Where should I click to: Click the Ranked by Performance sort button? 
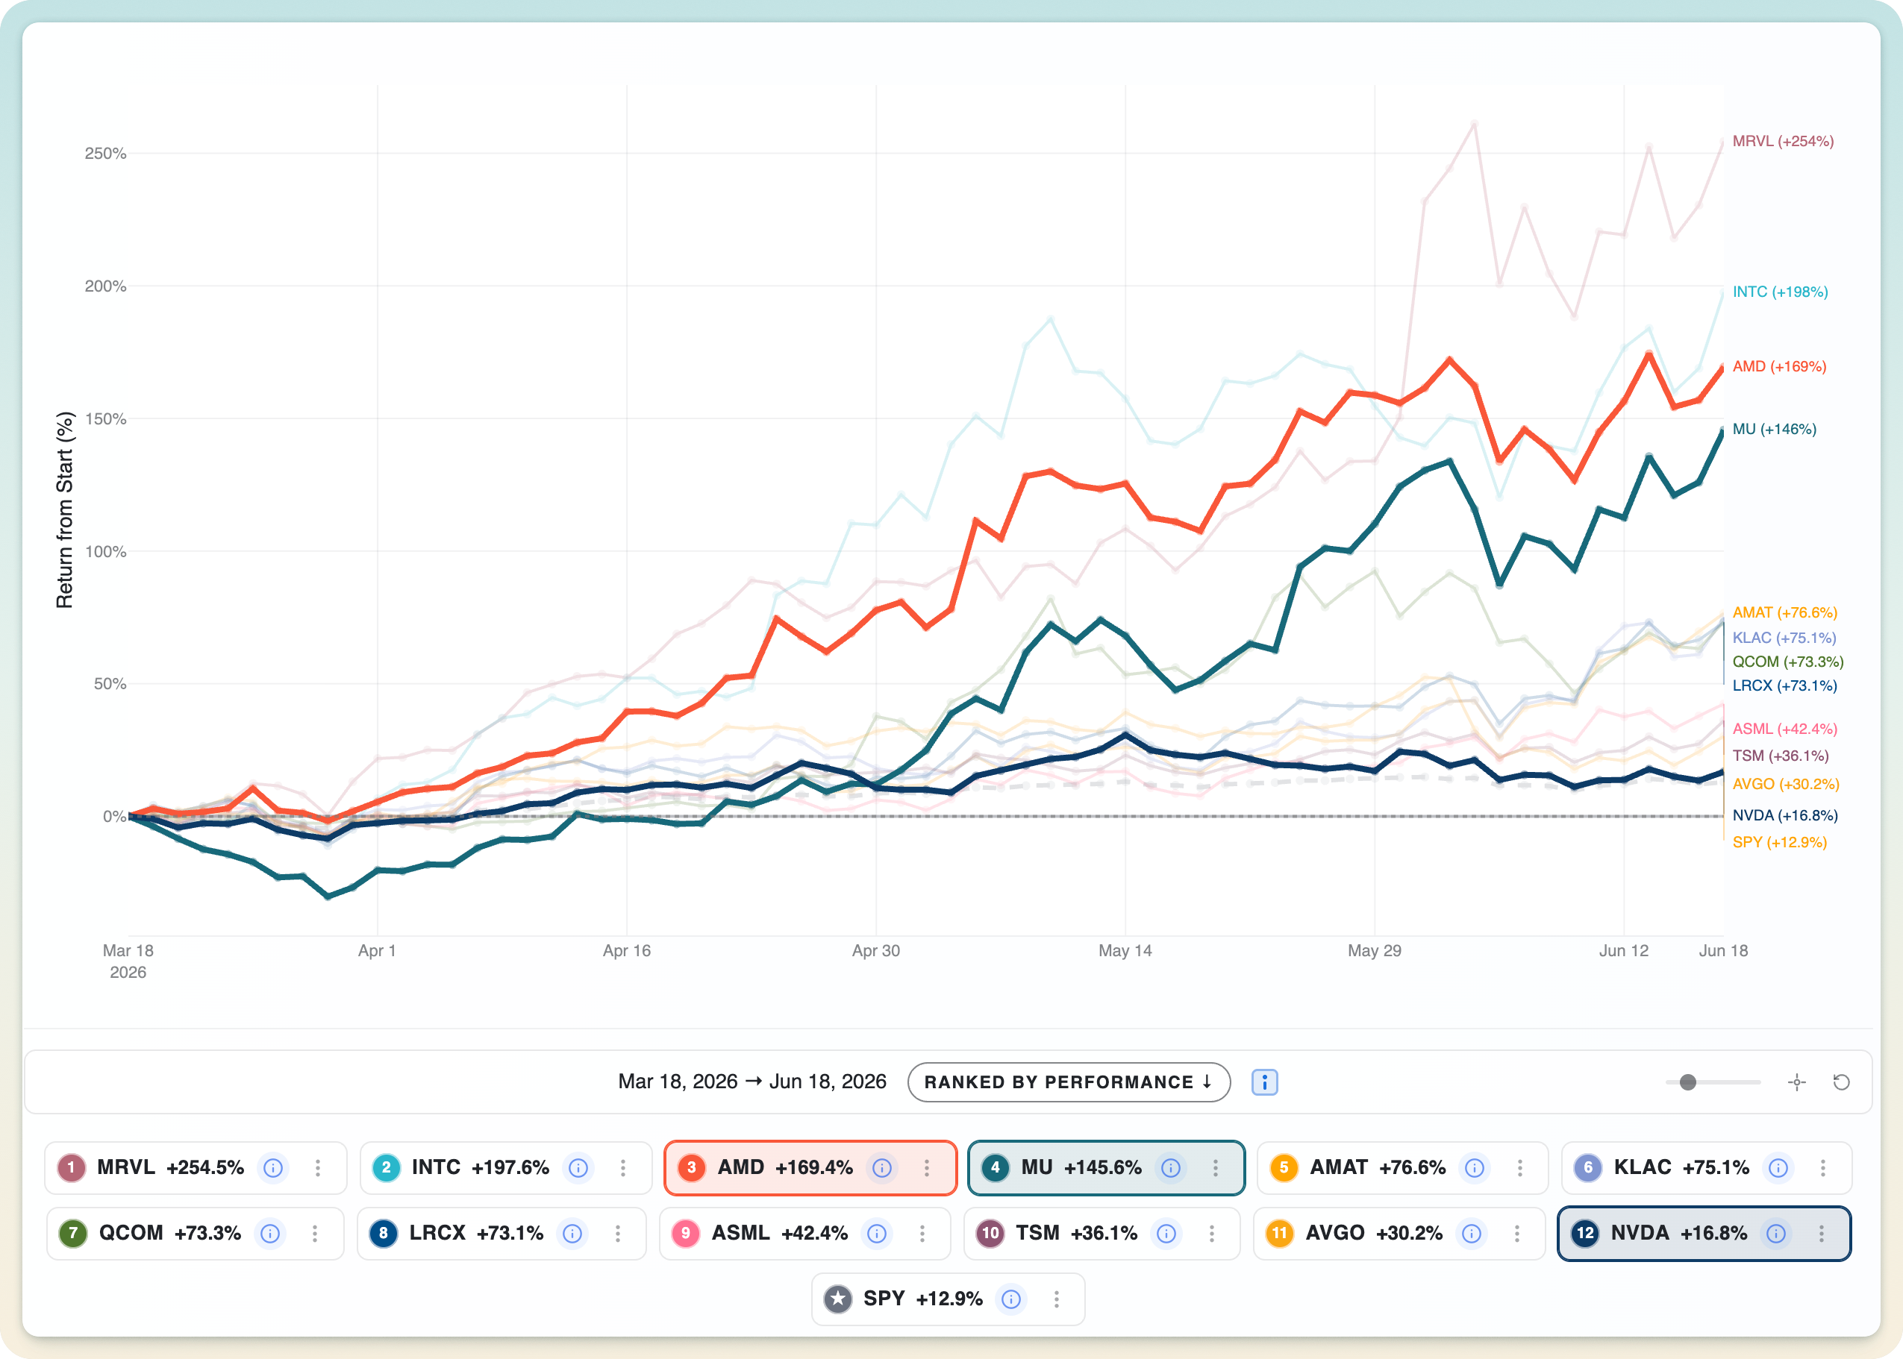pyautogui.click(x=1069, y=1082)
